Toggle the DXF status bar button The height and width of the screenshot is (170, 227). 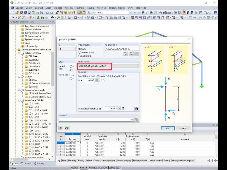pyautogui.click(x=119, y=168)
